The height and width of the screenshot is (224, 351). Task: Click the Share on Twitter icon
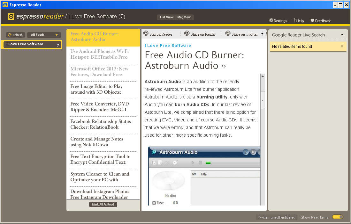pos(228,33)
